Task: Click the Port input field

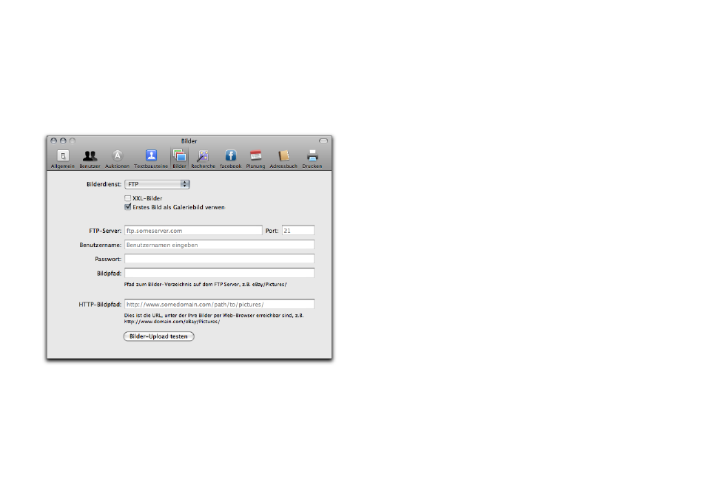Action: 298,230
